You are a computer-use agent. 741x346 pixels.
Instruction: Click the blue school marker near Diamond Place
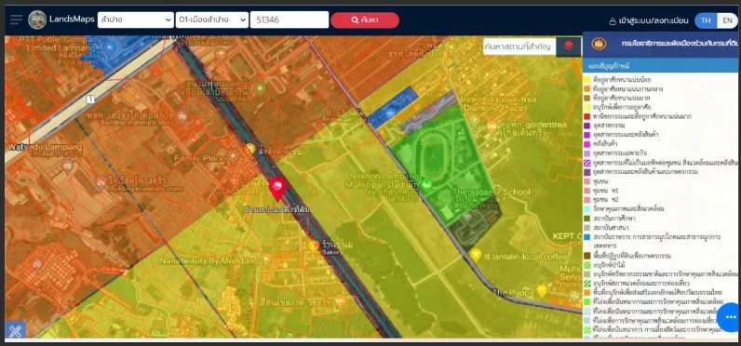click(x=390, y=113)
